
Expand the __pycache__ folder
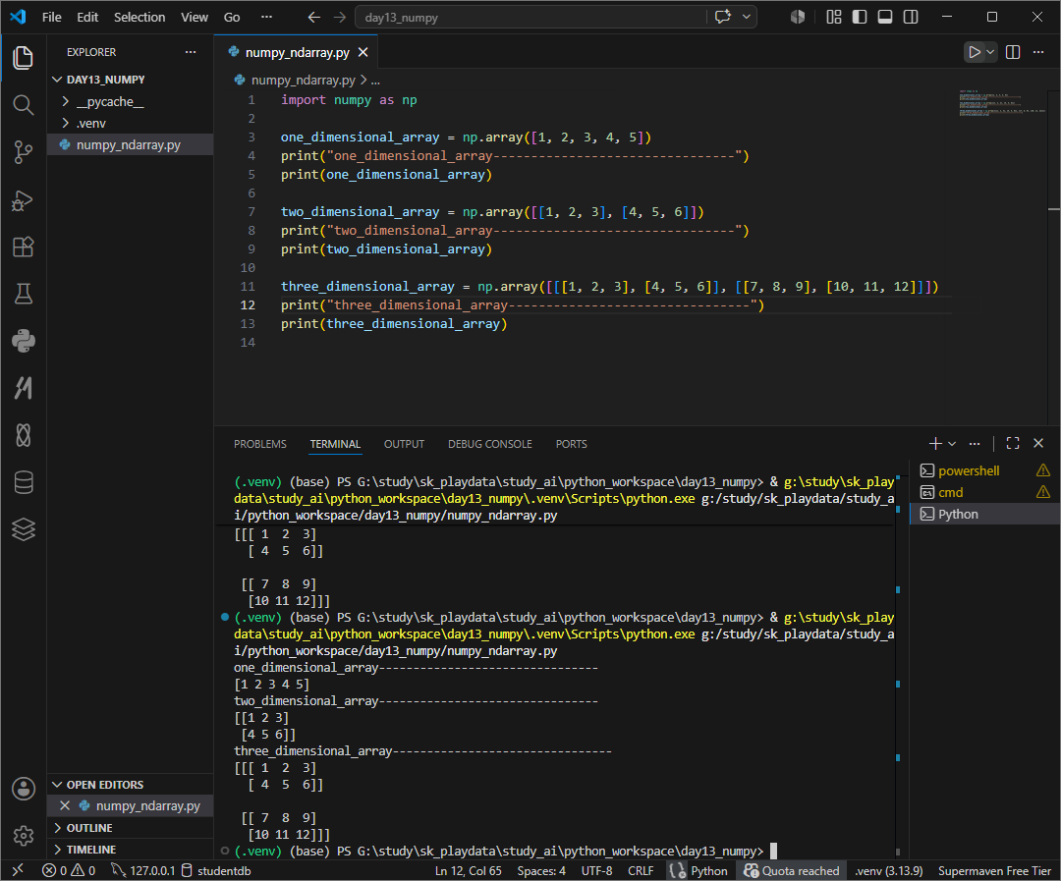click(130, 101)
